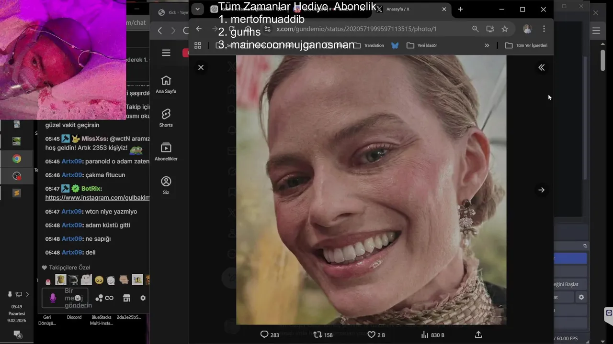This screenshot has height=344, width=613.
Task: Open the OBS settings gear icon
Action: pyautogui.click(x=581, y=297)
